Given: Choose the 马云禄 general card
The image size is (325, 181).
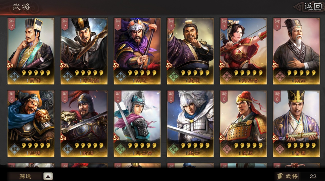Looking at the screenshot, I should [137, 124].
